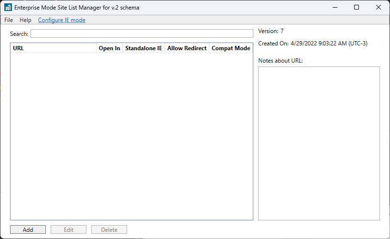Screen dimensions: 390x239
Task: Click the Delete button
Action: pos(109,229)
